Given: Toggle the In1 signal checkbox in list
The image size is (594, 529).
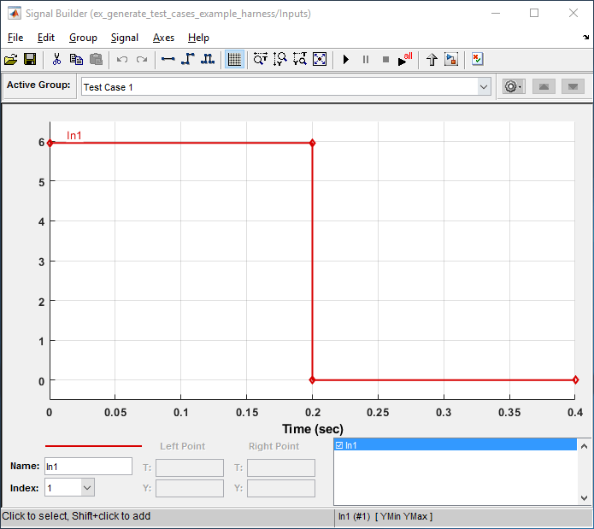Looking at the screenshot, I should tap(339, 445).
